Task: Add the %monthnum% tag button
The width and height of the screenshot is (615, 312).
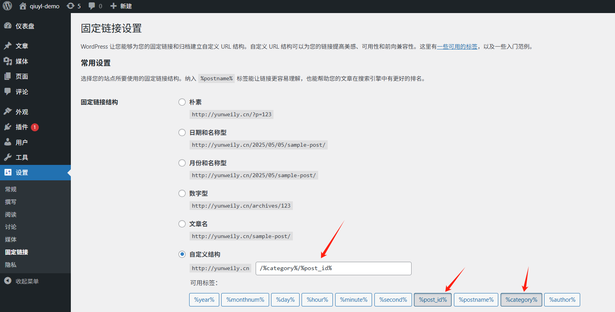Action: (x=245, y=300)
